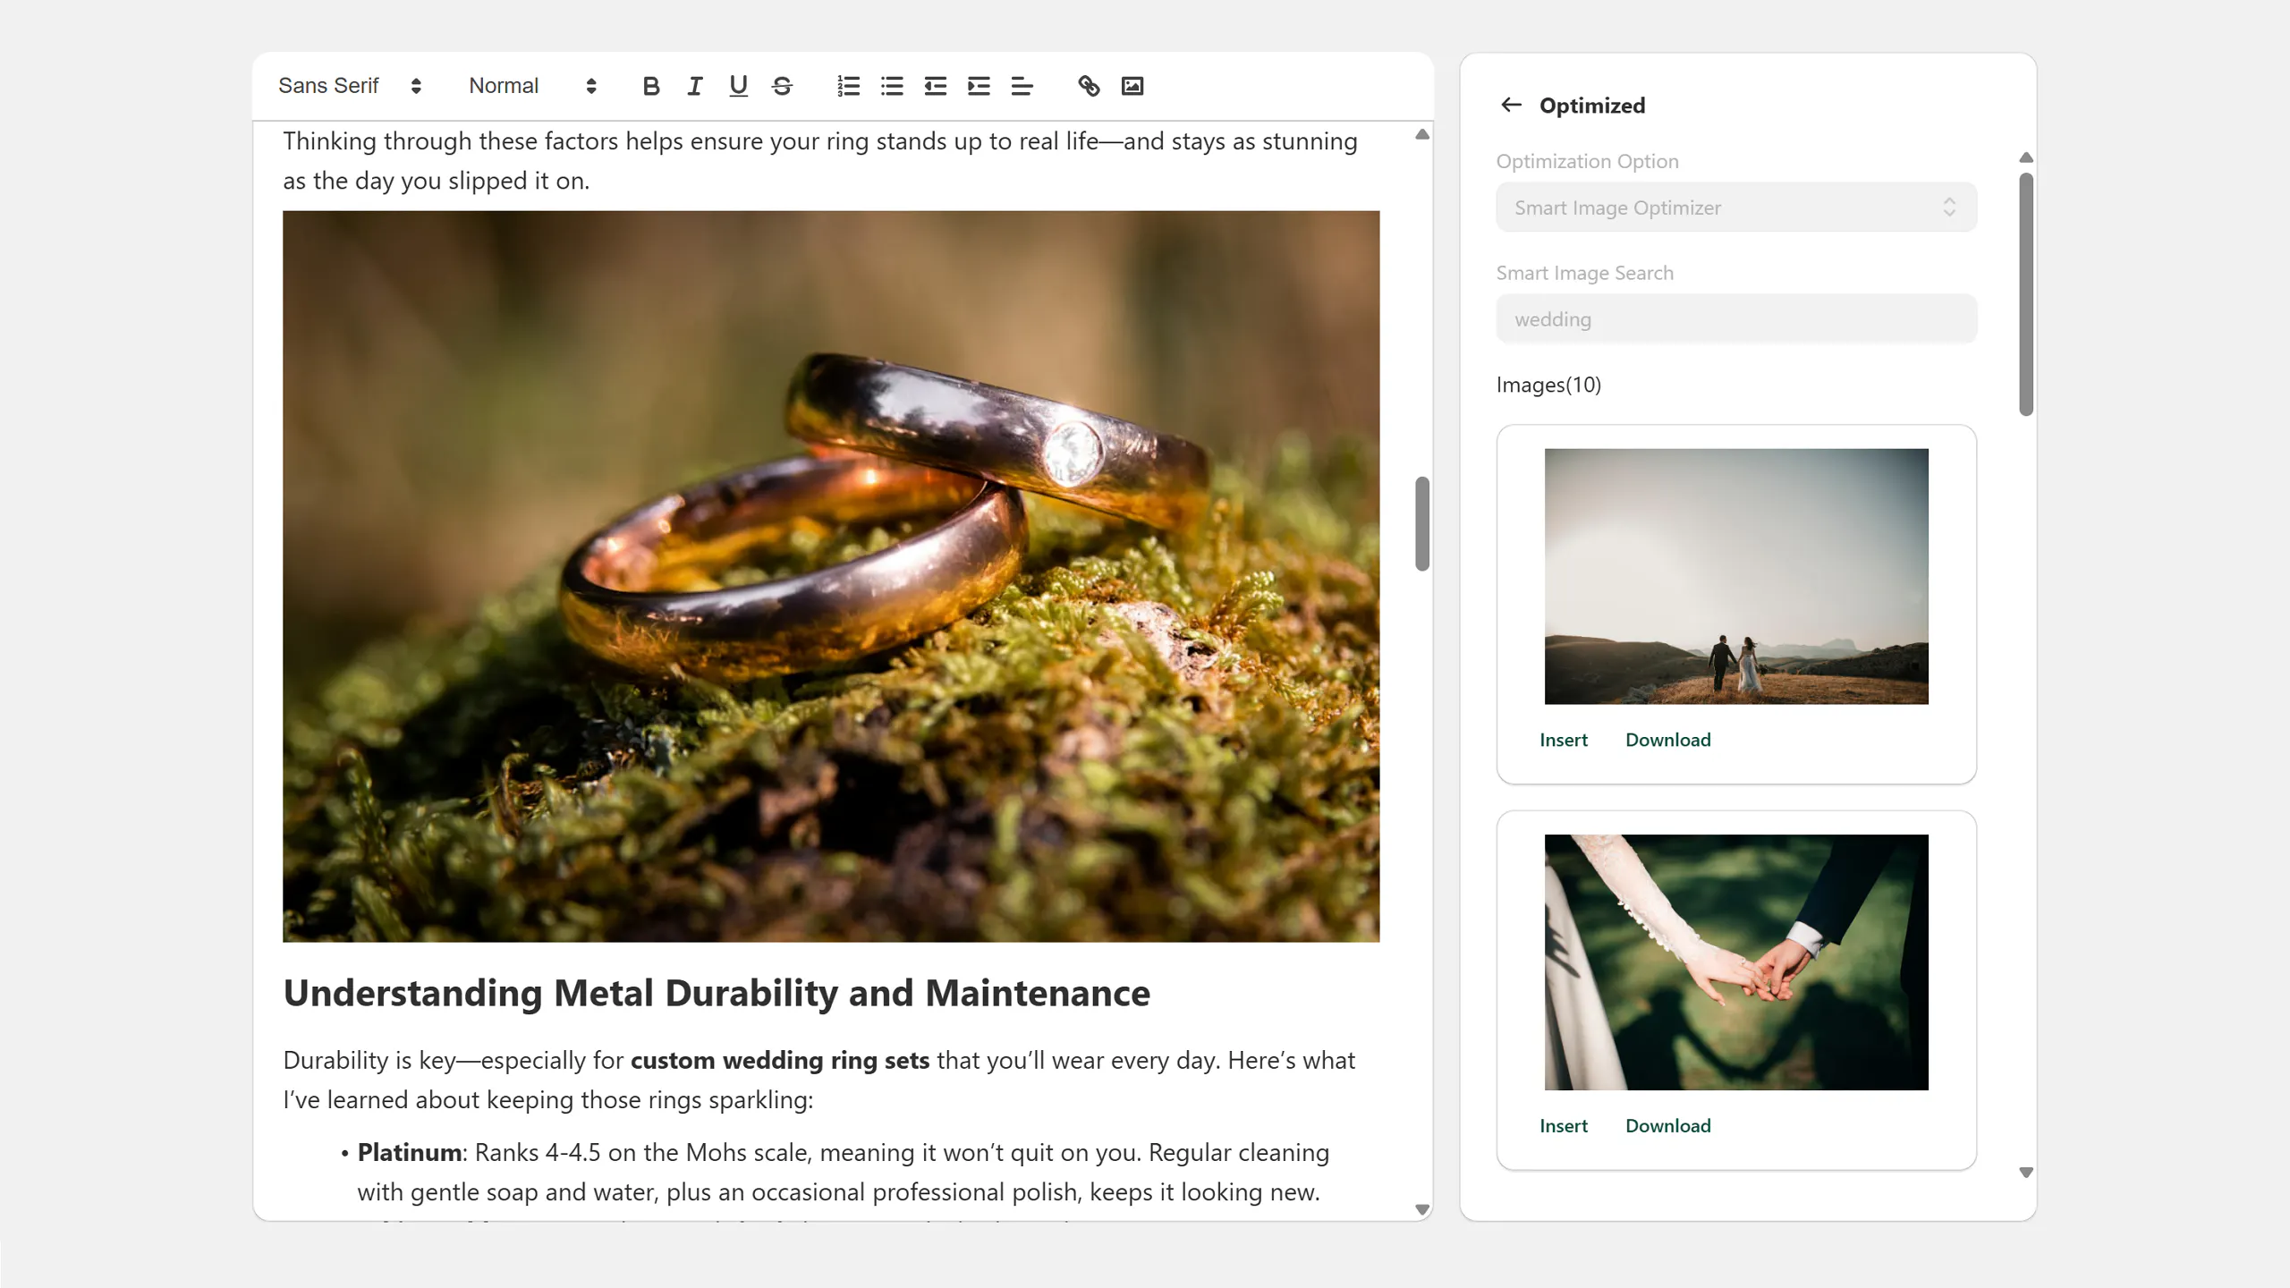Toggle underline formatting
2290x1288 pixels.
tap(738, 86)
